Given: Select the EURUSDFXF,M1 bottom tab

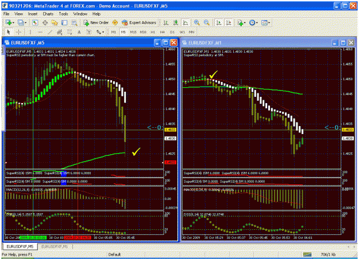Looking at the screenshot, I should point(55,246).
